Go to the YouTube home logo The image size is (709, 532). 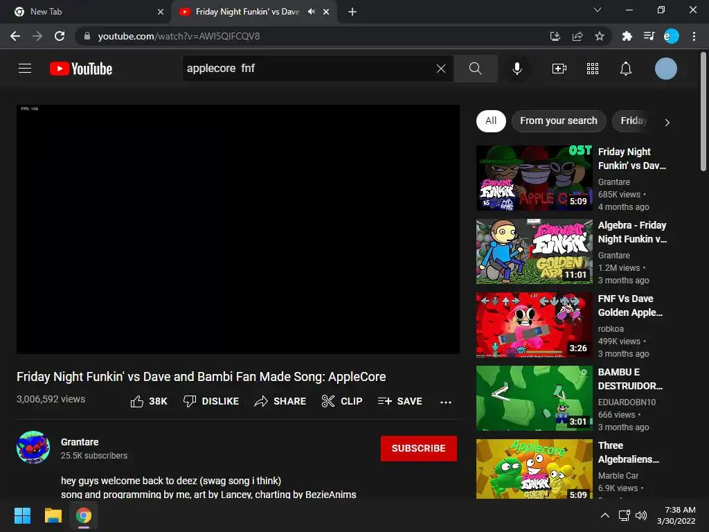pos(81,69)
